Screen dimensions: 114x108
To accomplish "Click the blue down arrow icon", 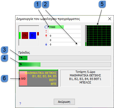I will [x=46, y=44].
